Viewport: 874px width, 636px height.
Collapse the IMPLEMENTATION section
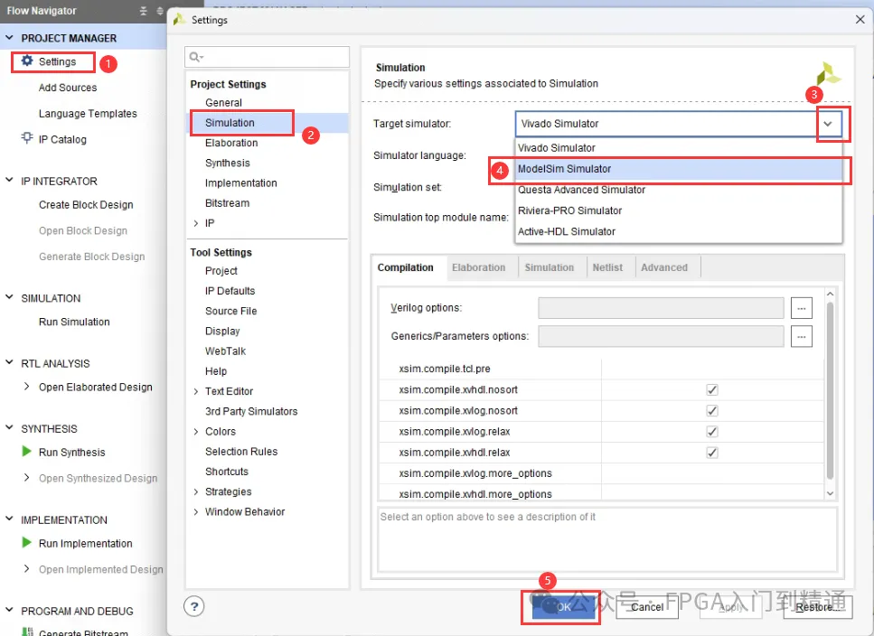coord(9,519)
